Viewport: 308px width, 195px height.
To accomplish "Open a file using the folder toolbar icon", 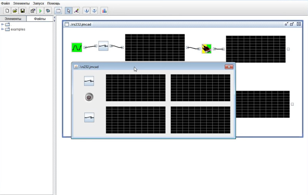I will click(15, 11).
